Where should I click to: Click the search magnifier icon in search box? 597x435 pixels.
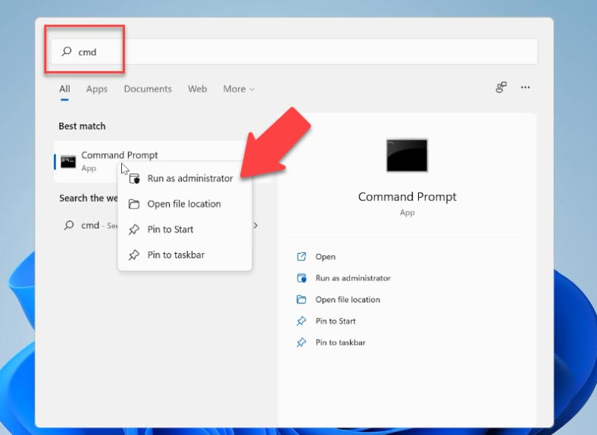click(67, 51)
